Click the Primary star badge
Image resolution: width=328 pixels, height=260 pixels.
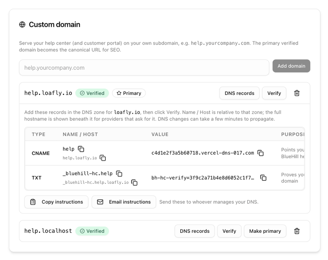pyautogui.click(x=129, y=93)
